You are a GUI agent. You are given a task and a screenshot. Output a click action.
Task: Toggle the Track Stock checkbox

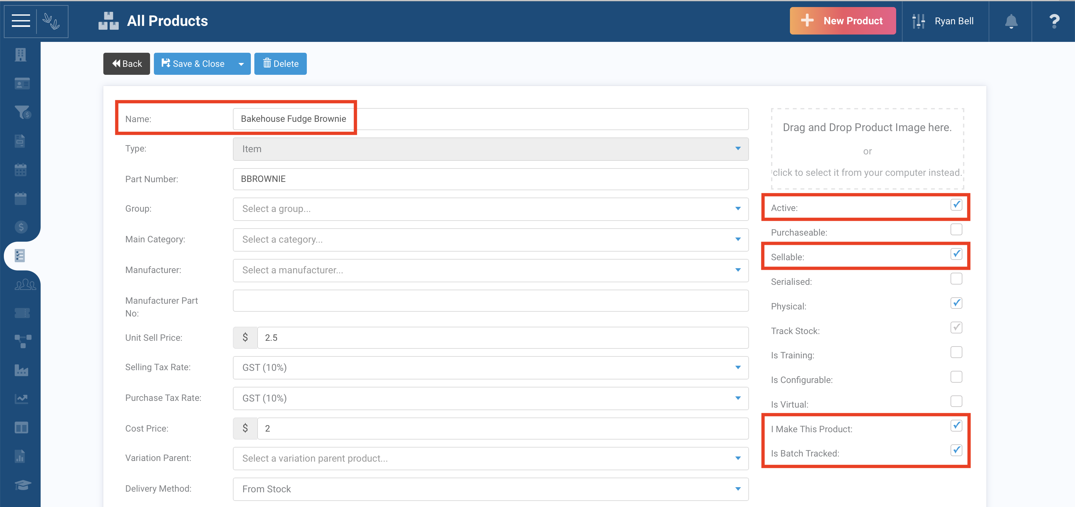956,328
